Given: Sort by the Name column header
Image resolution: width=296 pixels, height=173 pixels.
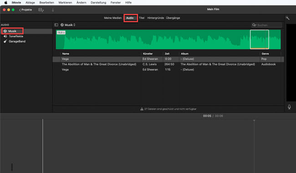Looking at the screenshot, I should point(66,54).
